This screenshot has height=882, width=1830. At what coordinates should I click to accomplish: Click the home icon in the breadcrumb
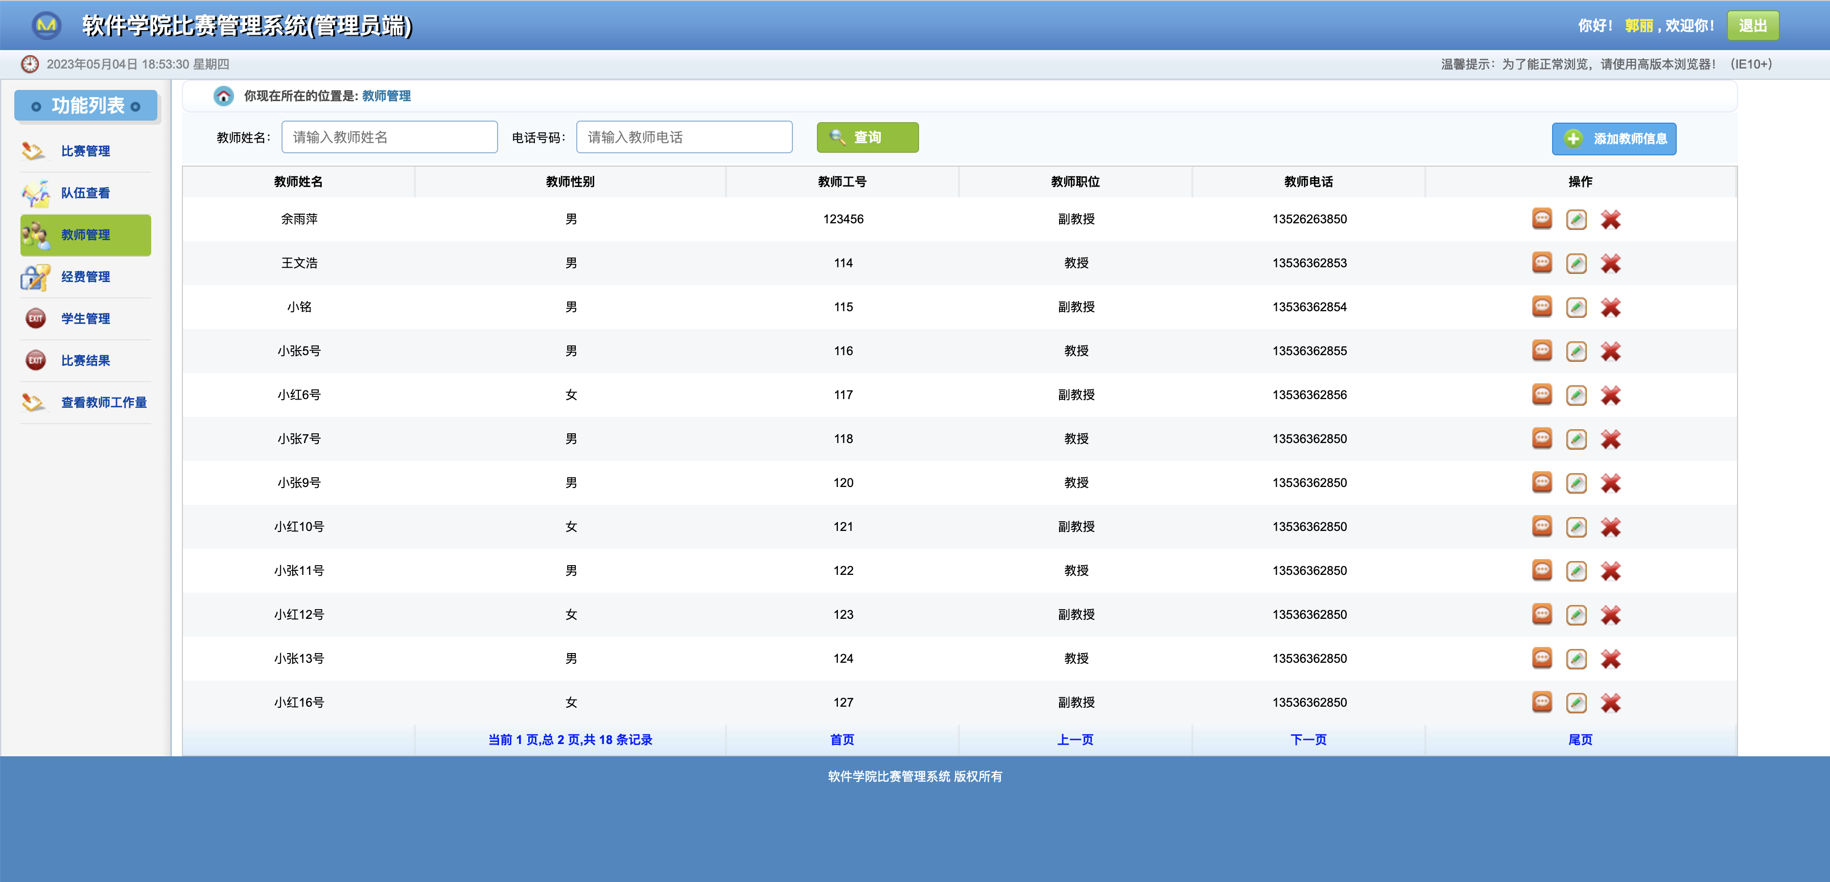point(223,96)
